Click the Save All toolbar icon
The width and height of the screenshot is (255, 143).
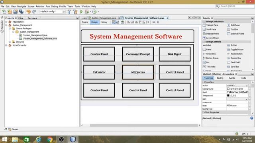tap(21, 12)
